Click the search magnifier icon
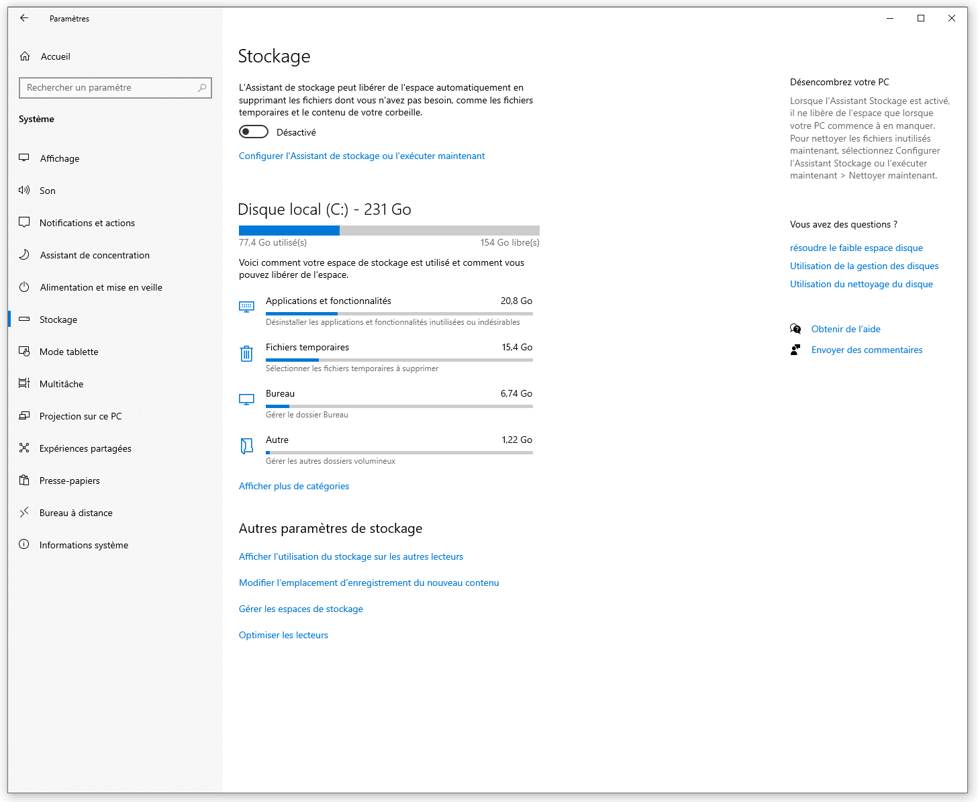Image resolution: width=978 pixels, height=802 pixels. click(x=202, y=88)
